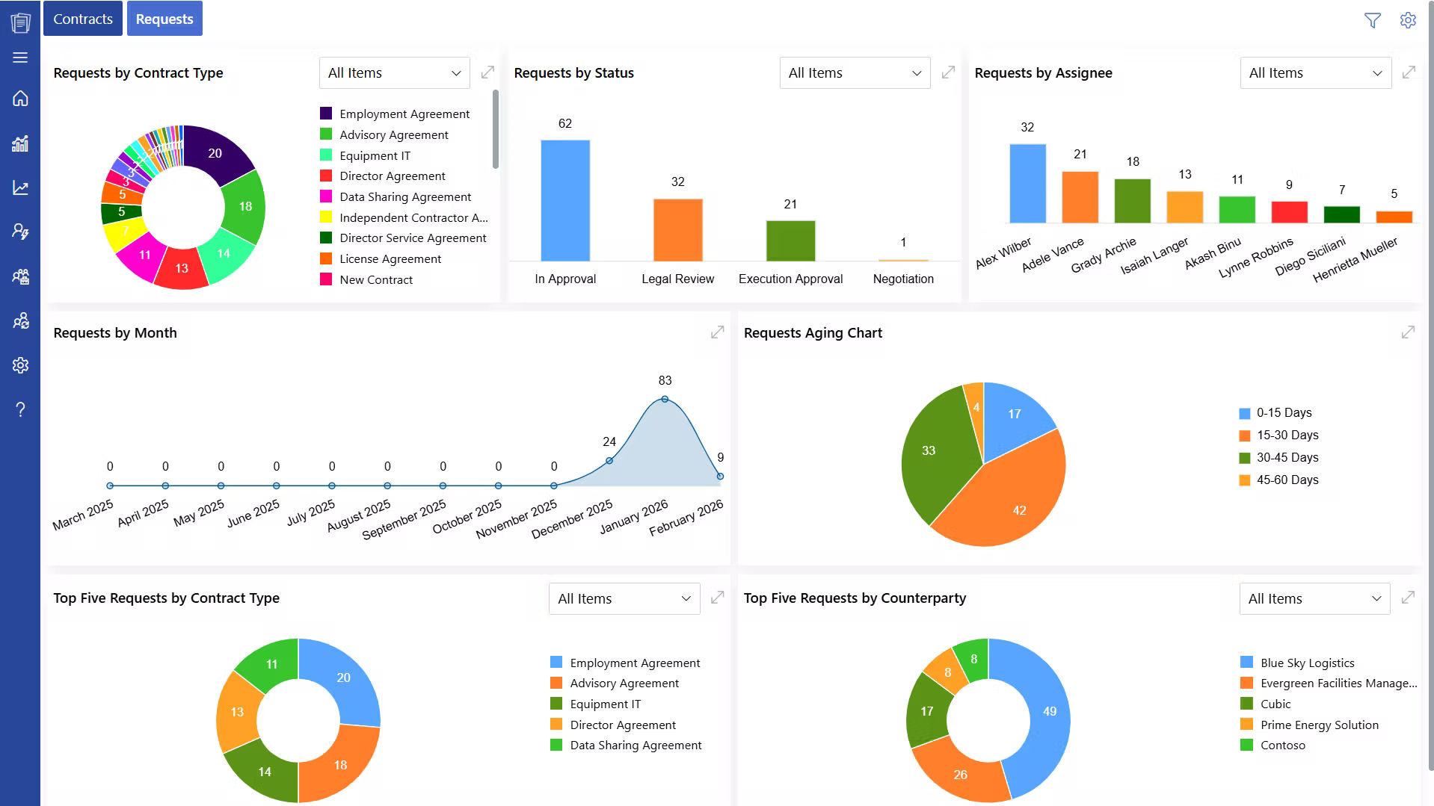Image resolution: width=1434 pixels, height=806 pixels.
Task: Open the line chart trends view
Action: click(x=20, y=188)
